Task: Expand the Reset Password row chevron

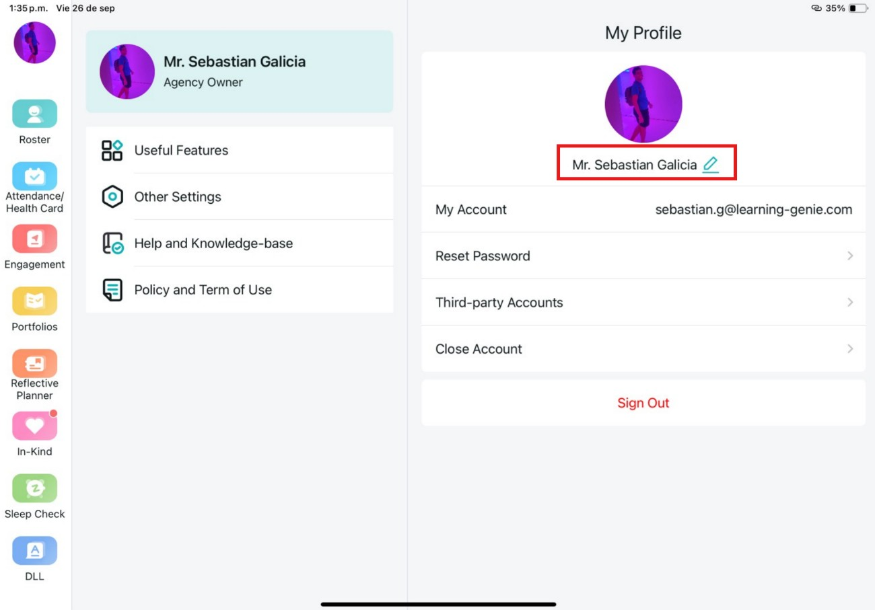Action: pyautogui.click(x=850, y=256)
